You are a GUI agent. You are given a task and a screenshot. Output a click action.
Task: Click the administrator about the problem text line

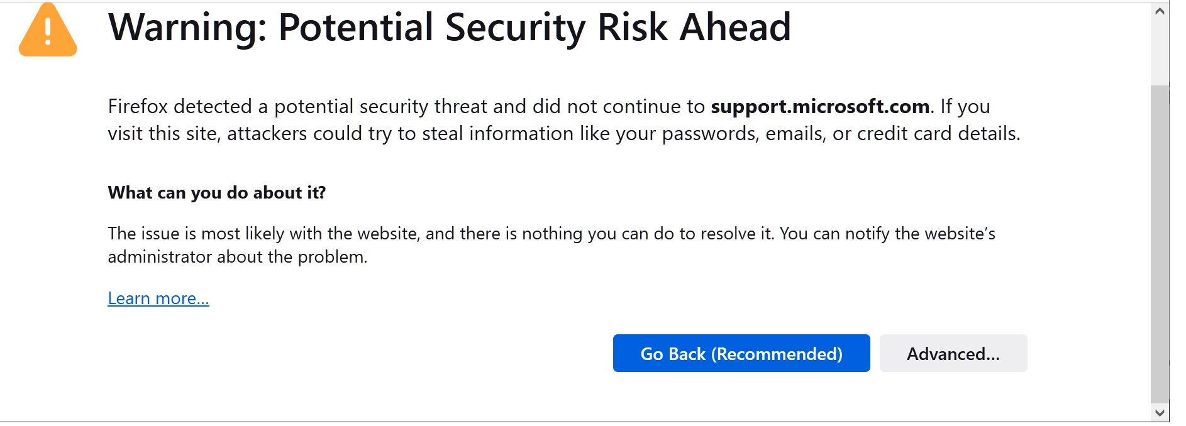(x=238, y=257)
